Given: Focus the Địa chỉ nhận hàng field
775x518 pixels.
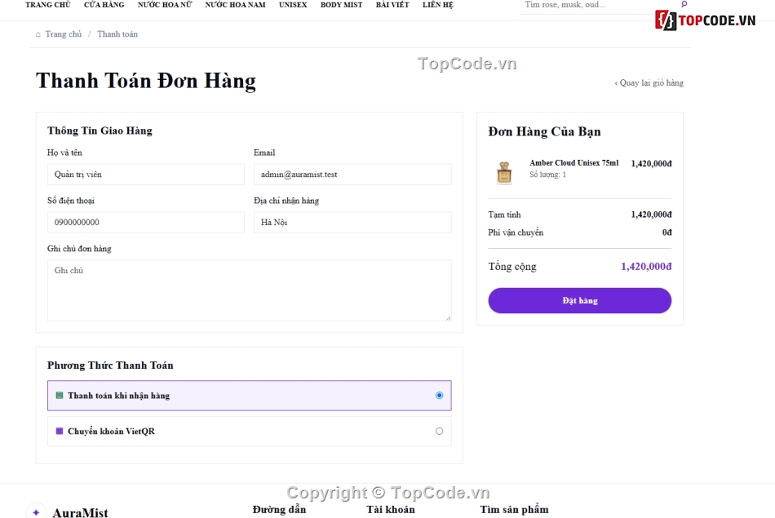Looking at the screenshot, I should [352, 223].
